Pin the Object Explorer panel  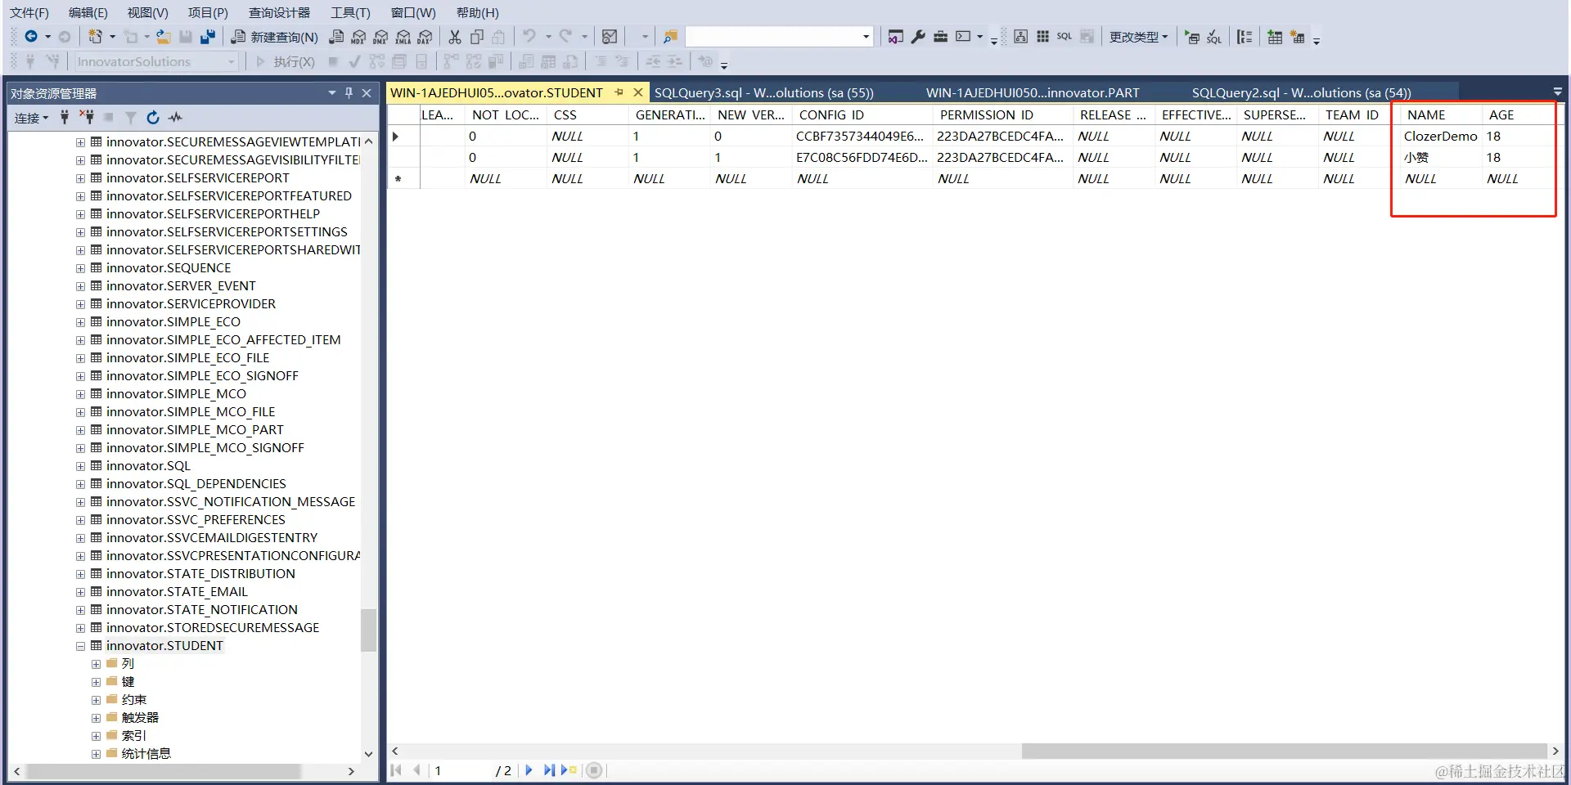coord(349,93)
